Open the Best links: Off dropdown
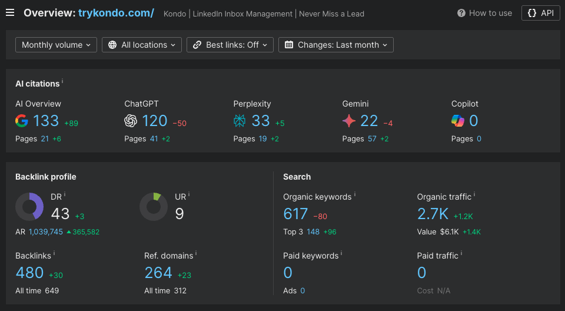 click(x=230, y=45)
